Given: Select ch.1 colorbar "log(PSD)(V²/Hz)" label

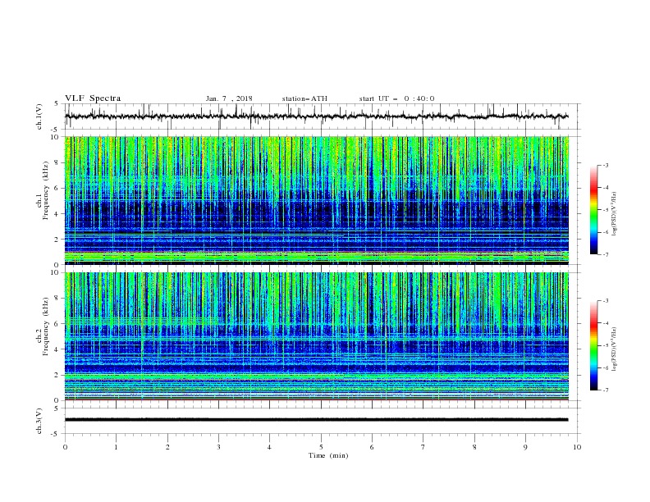Looking at the screenshot, I should [615, 214].
